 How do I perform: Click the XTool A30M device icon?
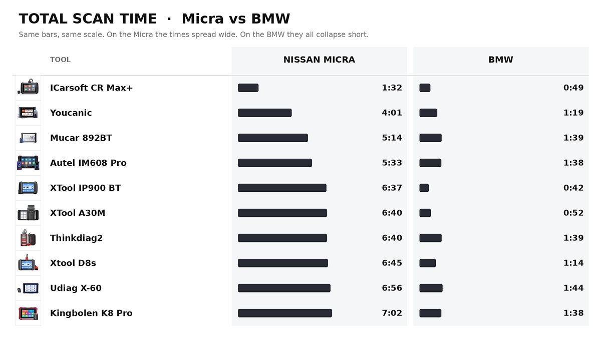28,213
